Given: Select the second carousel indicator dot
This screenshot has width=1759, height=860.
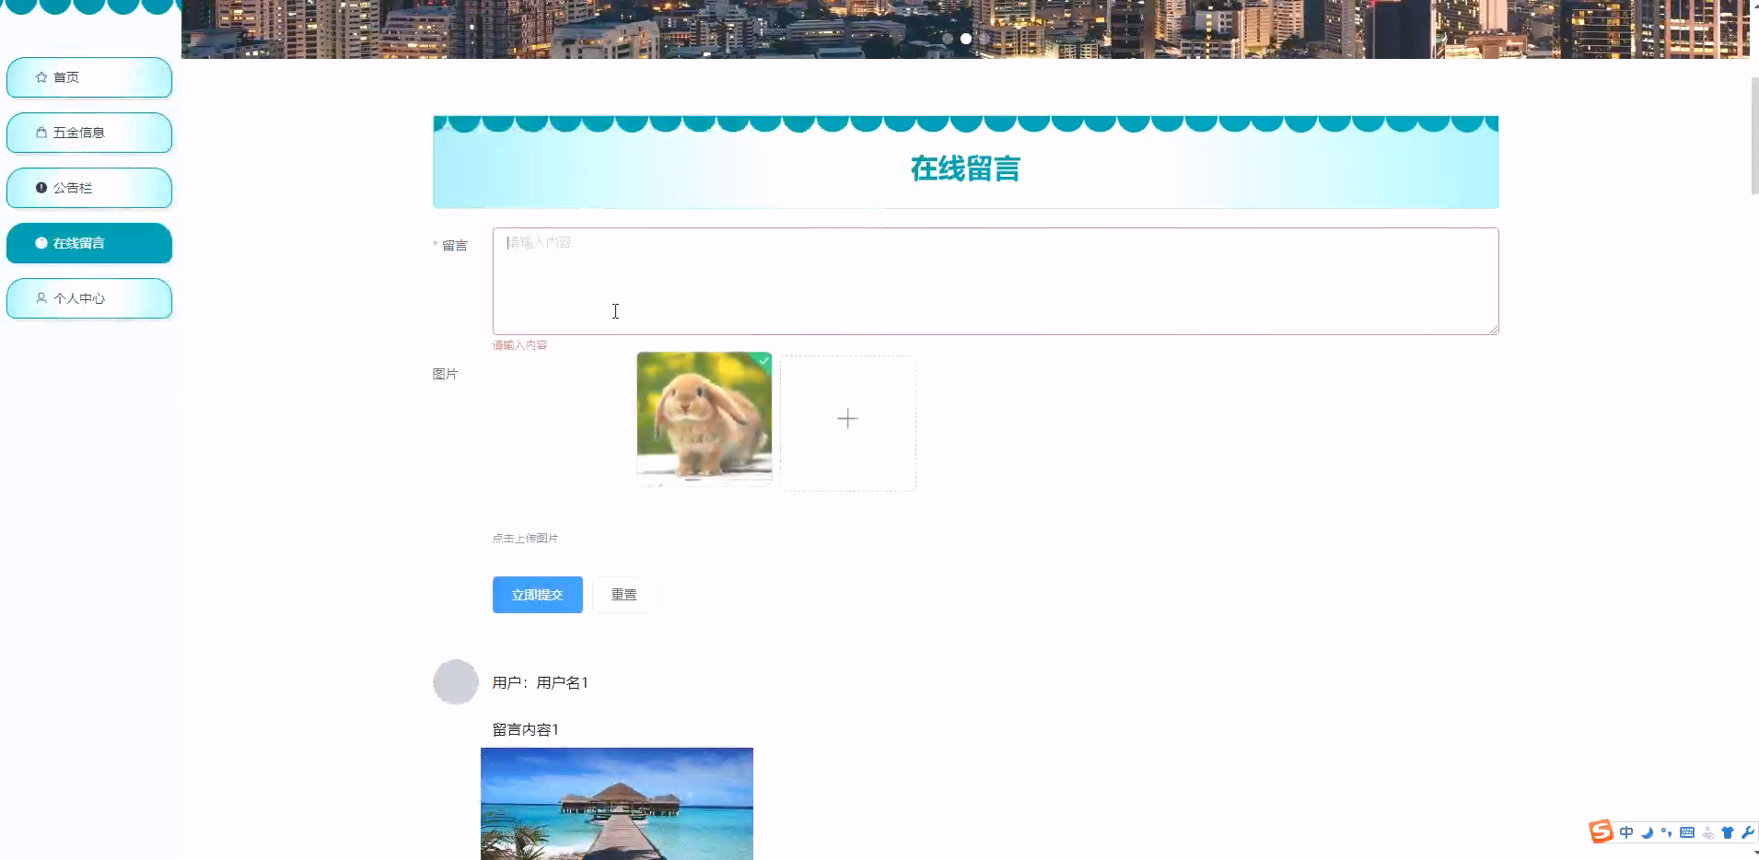Looking at the screenshot, I should [x=965, y=39].
